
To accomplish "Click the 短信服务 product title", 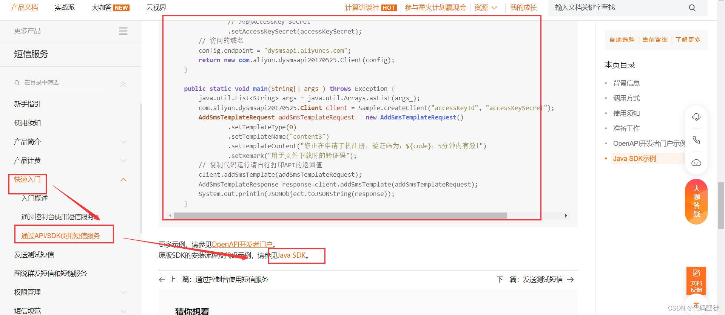I will click(31, 54).
